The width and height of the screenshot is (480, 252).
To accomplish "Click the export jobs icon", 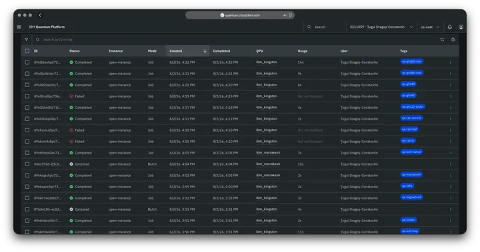I will (453, 39).
